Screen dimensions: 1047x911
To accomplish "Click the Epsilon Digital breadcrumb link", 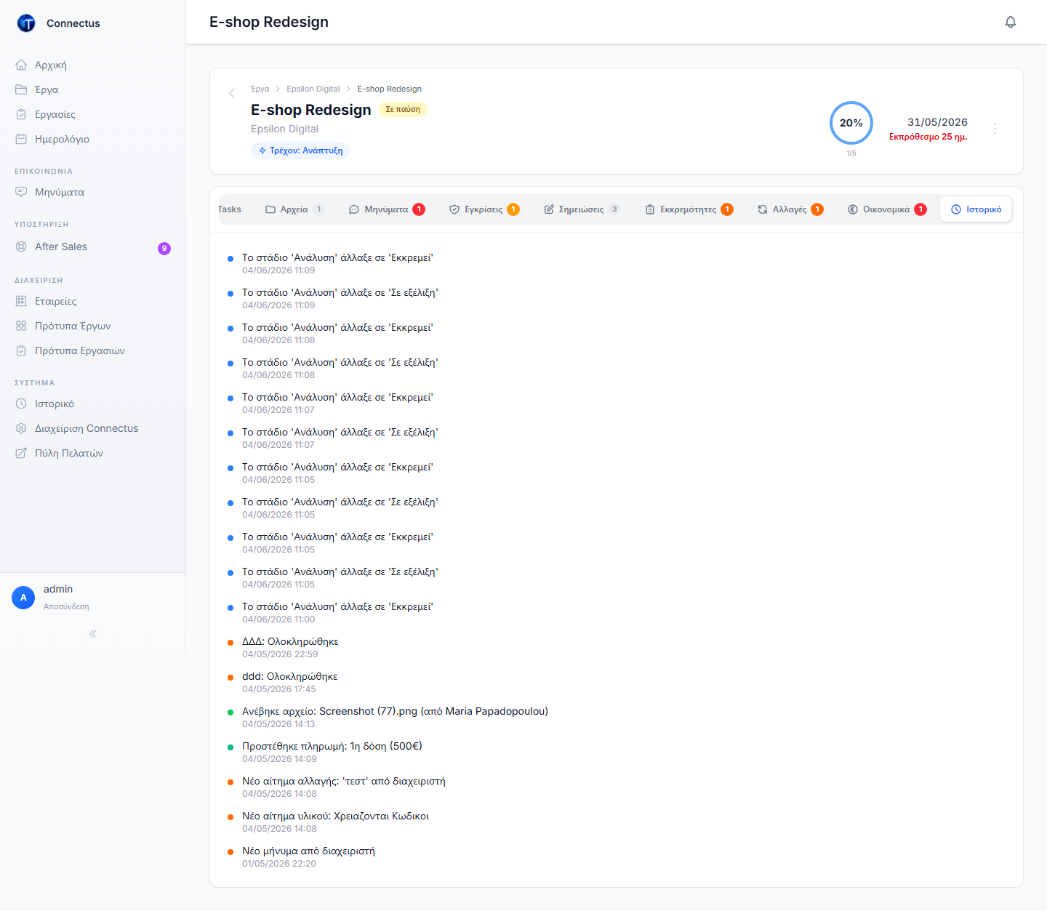I will pos(313,89).
